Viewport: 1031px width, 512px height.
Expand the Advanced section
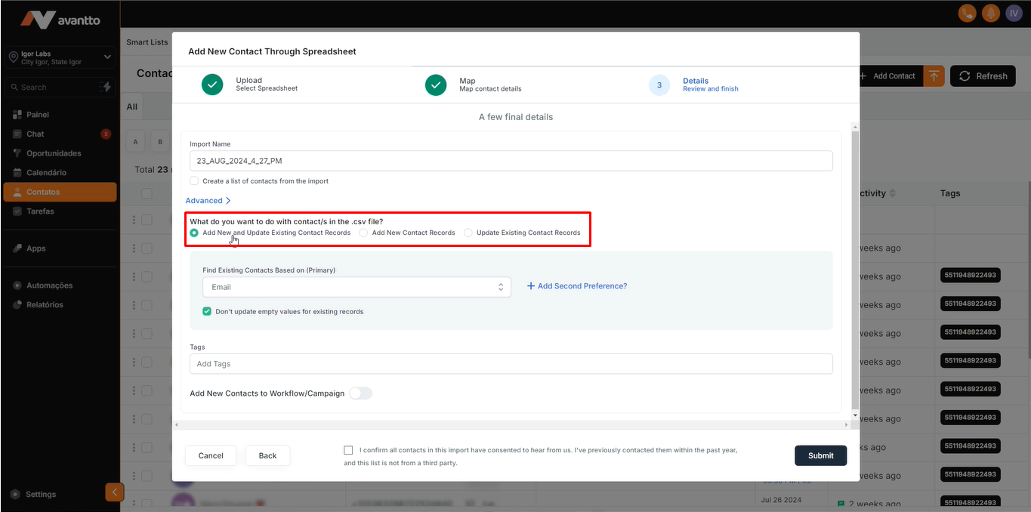pyautogui.click(x=208, y=201)
